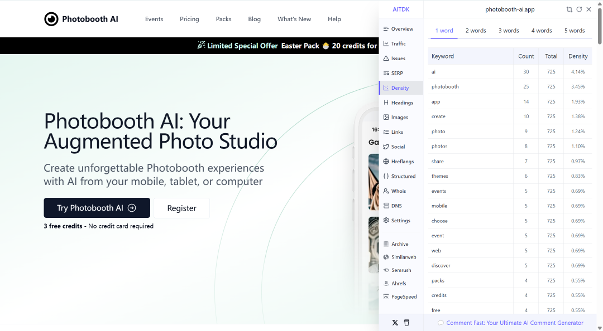The height and width of the screenshot is (331, 603).
Task: Switch to the 2 words tab
Action: point(476,31)
